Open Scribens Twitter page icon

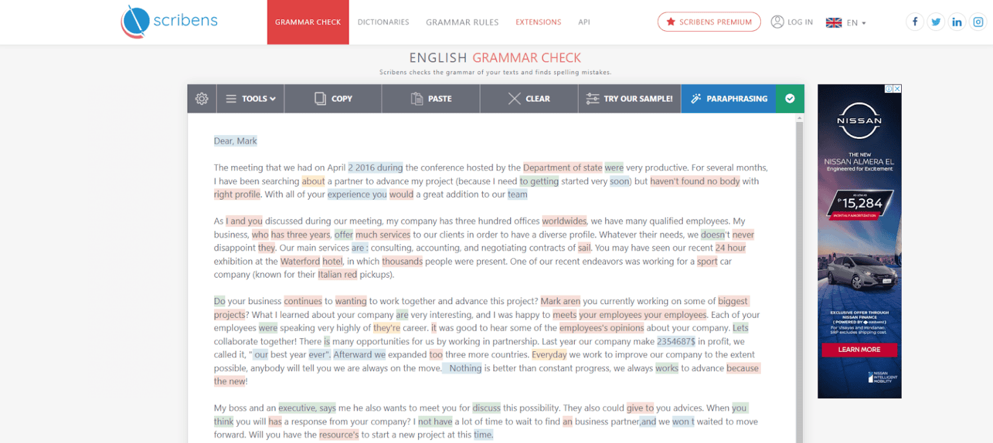[x=935, y=22]
